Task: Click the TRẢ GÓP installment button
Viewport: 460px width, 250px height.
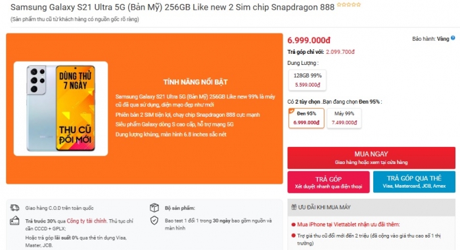Action: (x=329, y=182)
